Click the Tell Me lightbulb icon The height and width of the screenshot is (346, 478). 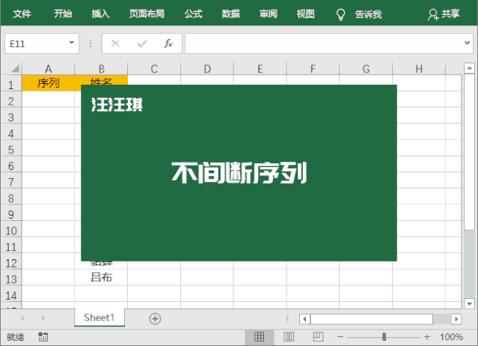click(x=340, y=14)
